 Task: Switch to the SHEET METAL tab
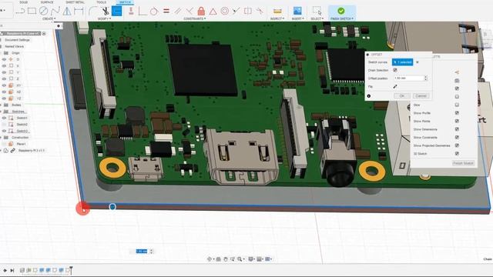tap(75, 2)
